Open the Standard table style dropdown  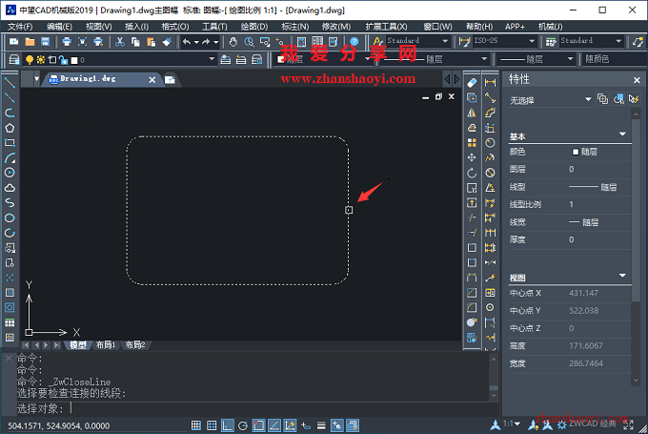click(618, 41)
